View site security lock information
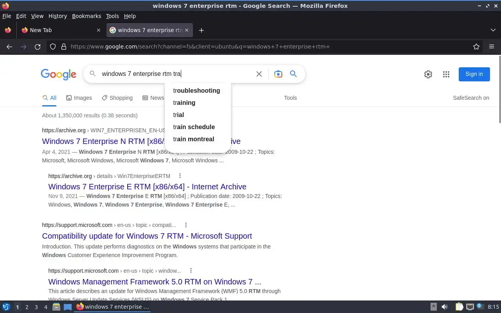501x313 pixels. click(64, 47)
